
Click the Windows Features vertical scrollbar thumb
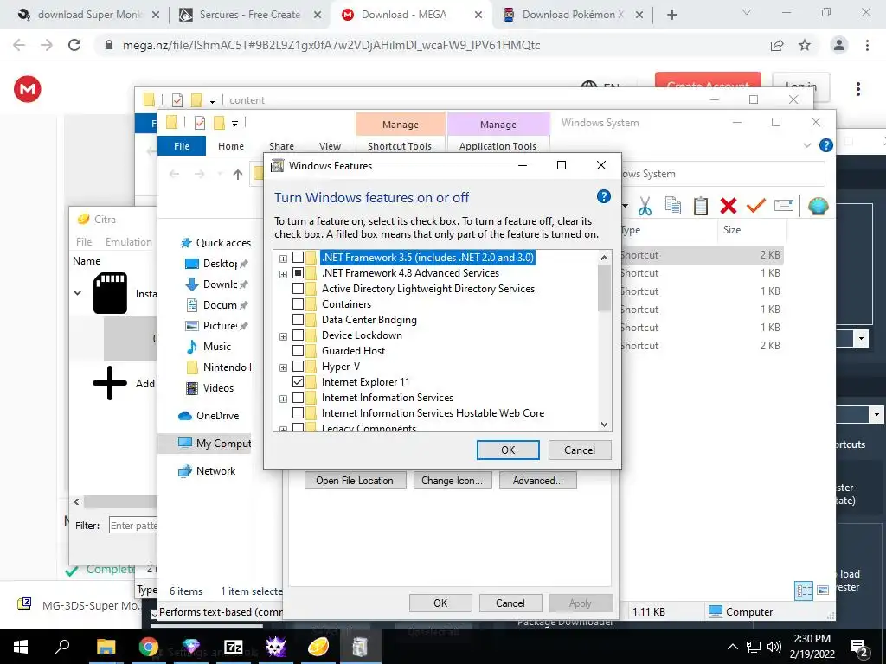pos(604,289)
